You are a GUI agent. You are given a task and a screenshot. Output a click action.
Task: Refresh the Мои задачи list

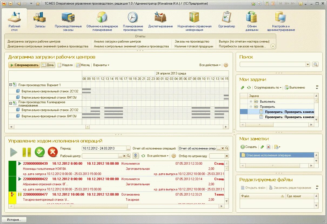[x=249, y=87]
